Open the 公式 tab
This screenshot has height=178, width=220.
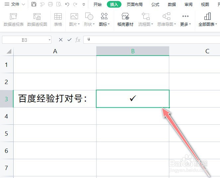155,5
